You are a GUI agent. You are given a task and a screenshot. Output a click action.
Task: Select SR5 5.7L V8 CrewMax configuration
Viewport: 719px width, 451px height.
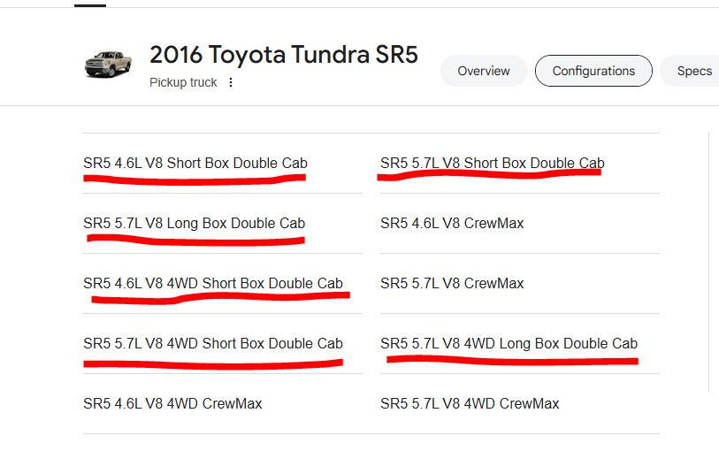[452, 283]
